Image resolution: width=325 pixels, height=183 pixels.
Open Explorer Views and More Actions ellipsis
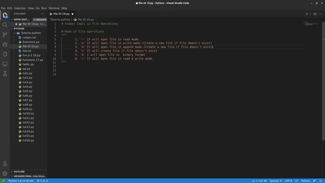[x=43, y=14]
